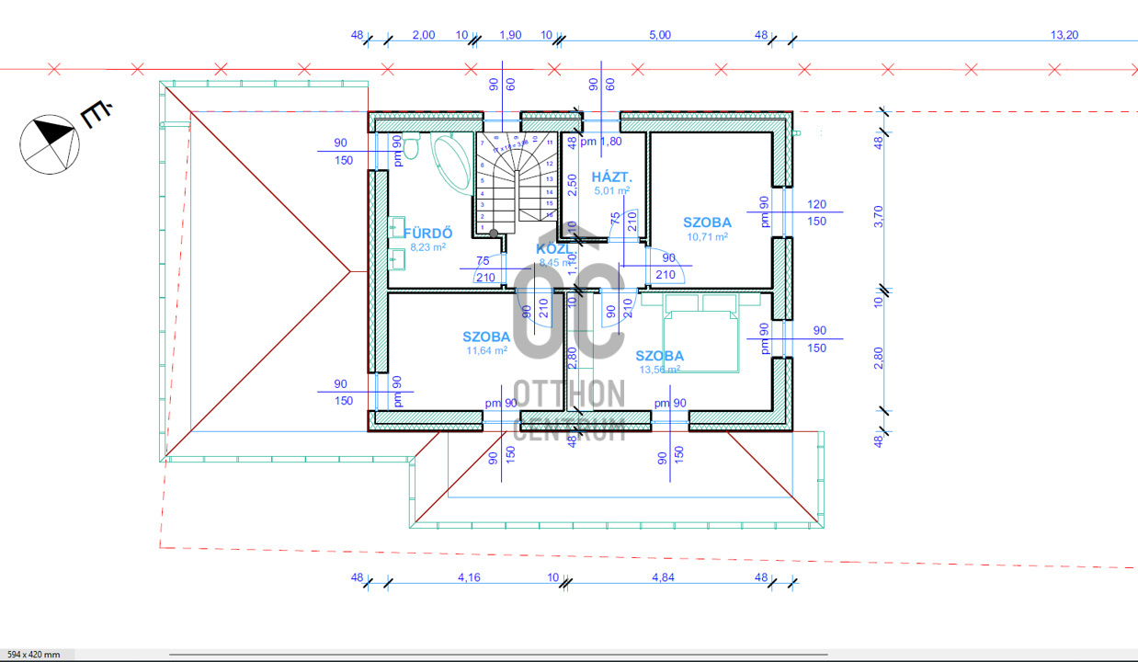Select the 3,70 vertical dimension text

(878, 215)
